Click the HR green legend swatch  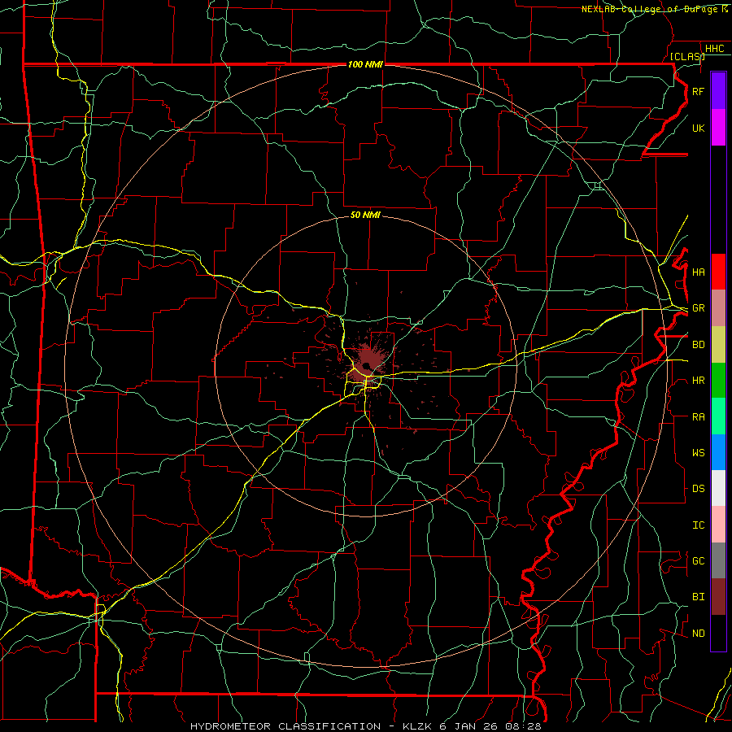click(x=718, y=380)
